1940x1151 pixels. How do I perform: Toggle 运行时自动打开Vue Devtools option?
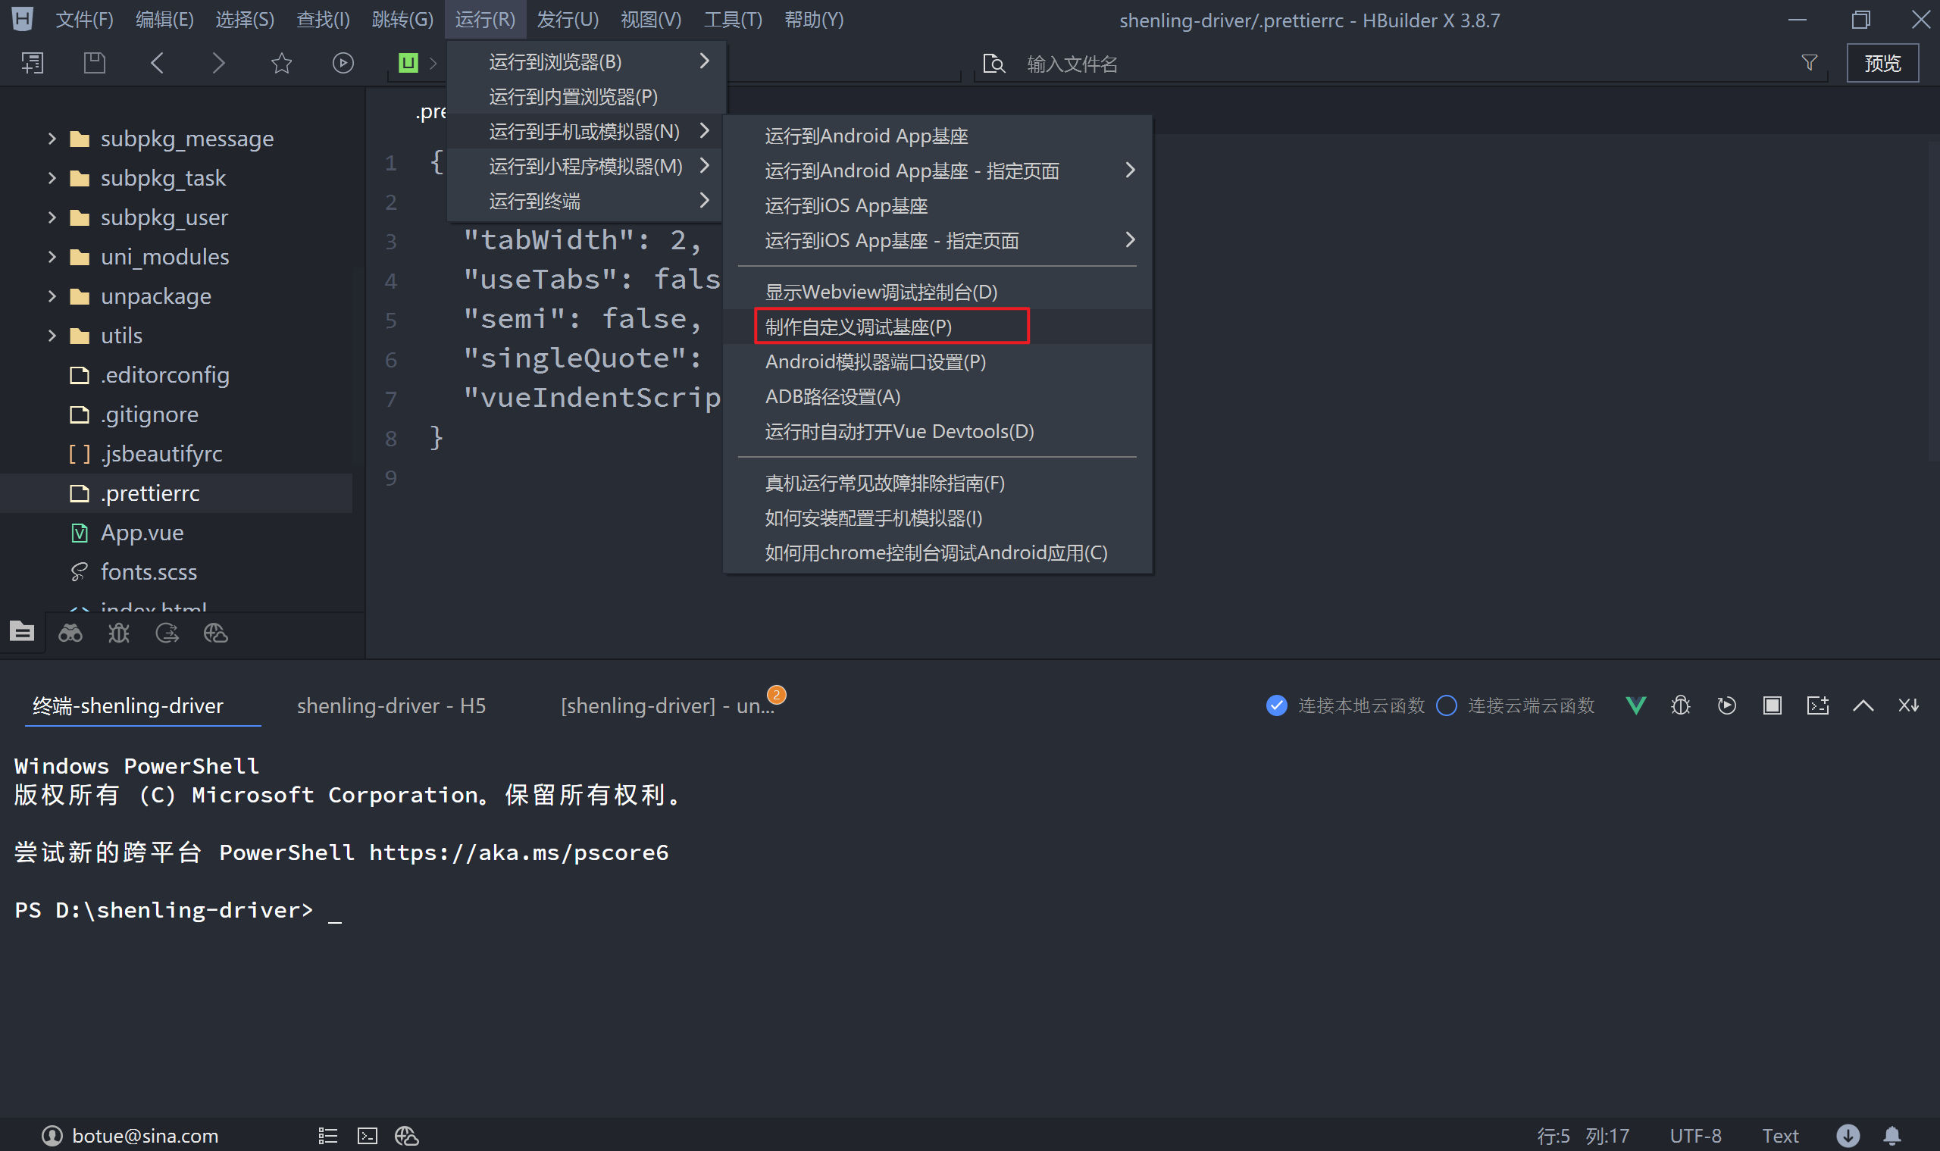[x=899, y=431]
